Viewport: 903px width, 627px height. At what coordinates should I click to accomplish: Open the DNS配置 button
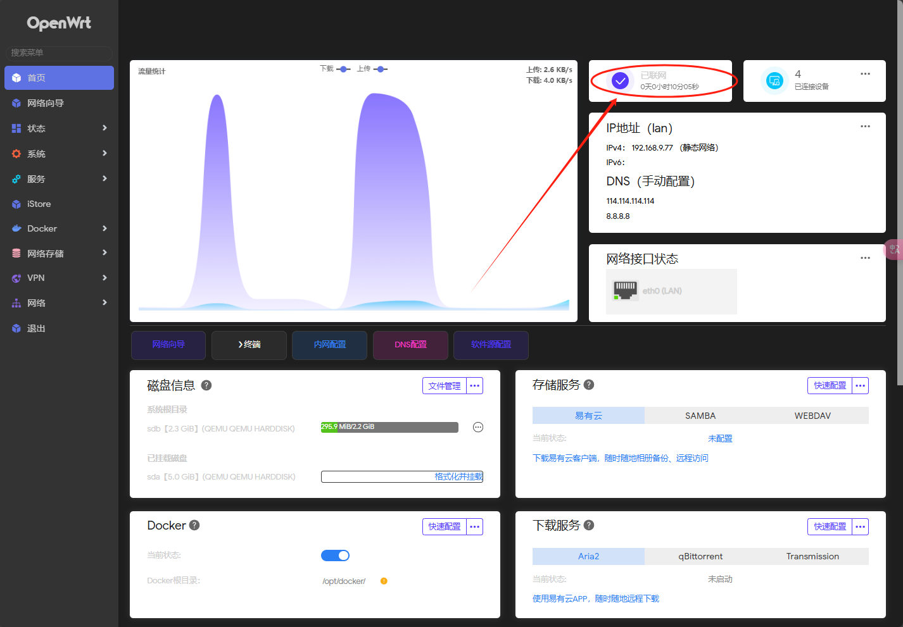point(410,345)
